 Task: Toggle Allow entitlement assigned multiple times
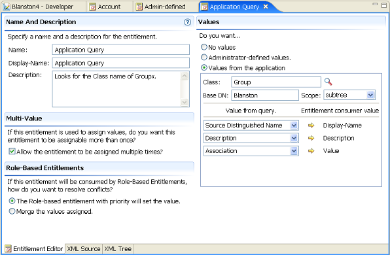(x=12, y=151)
